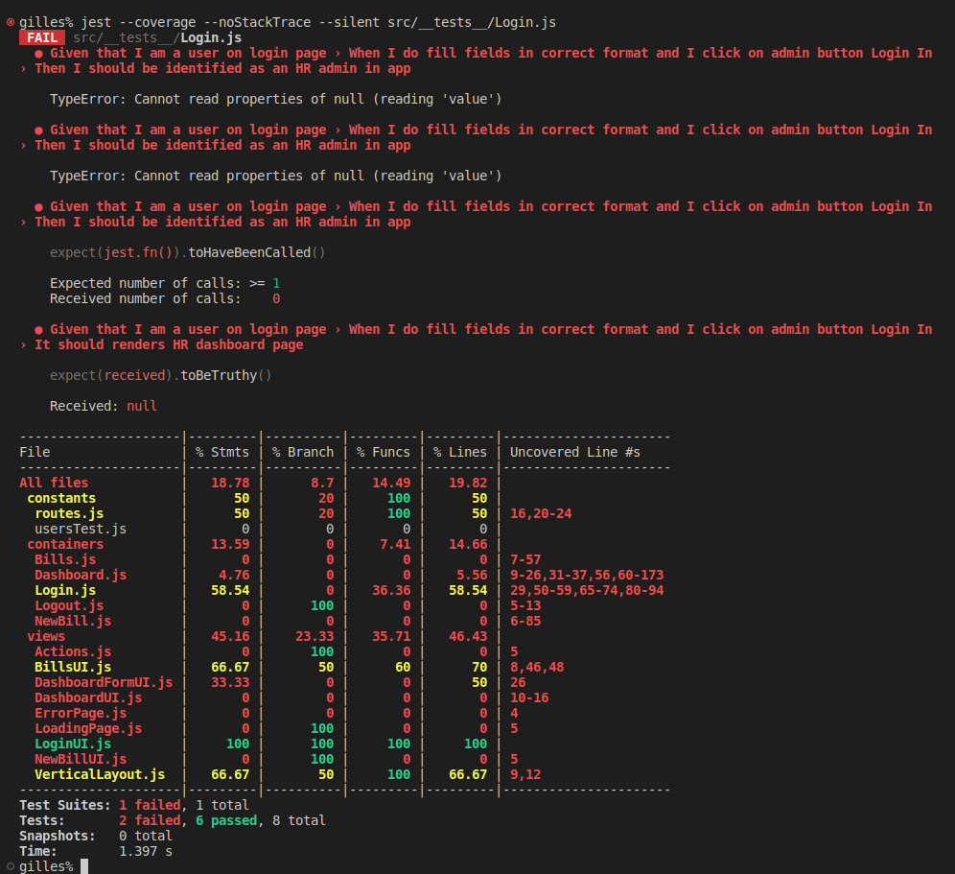The image size is (955, 874).
Task: Open DashboardFormUI.js in the coverage list
Action: 103,682
